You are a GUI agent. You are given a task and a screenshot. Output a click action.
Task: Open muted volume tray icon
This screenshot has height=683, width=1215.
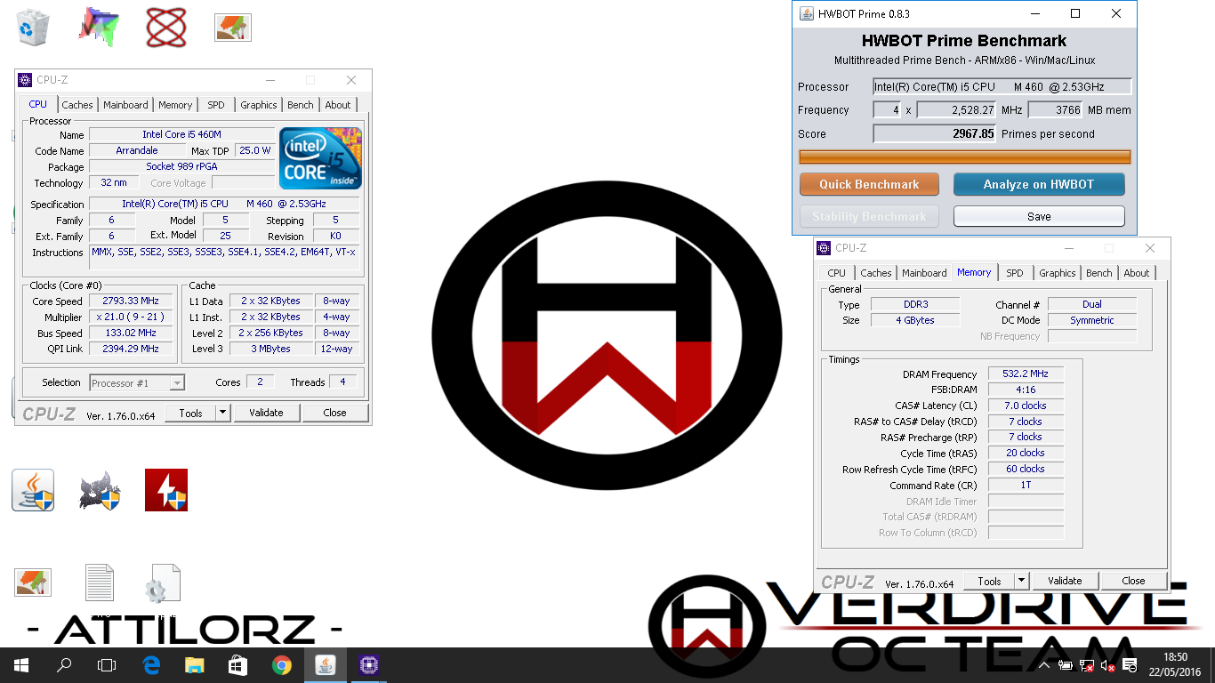point(1108,665)
